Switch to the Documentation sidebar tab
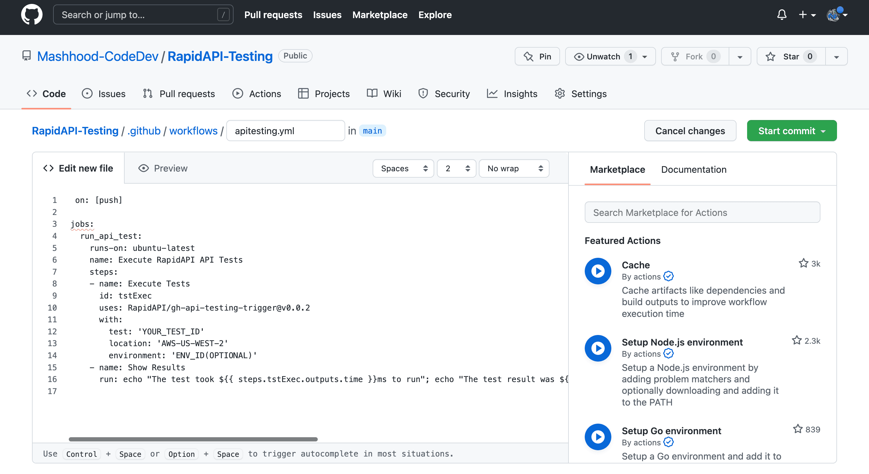Viewport: 869px width, 474px height. click(x=694, y=169)
